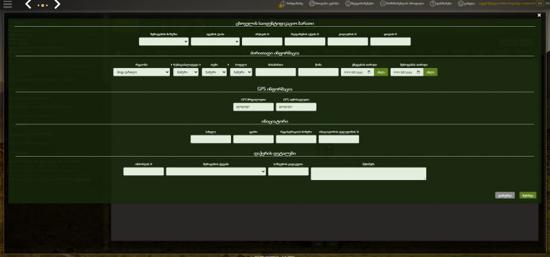Close the dialog with the white X

pos(539,15)
